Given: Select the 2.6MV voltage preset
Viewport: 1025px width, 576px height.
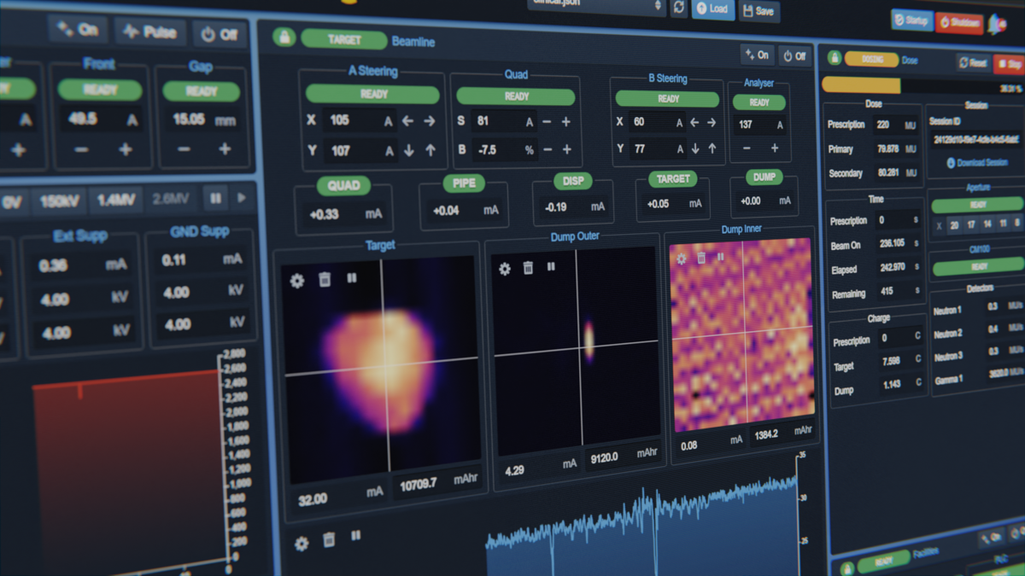Looking at the screenshot, I should pos(172,199).
